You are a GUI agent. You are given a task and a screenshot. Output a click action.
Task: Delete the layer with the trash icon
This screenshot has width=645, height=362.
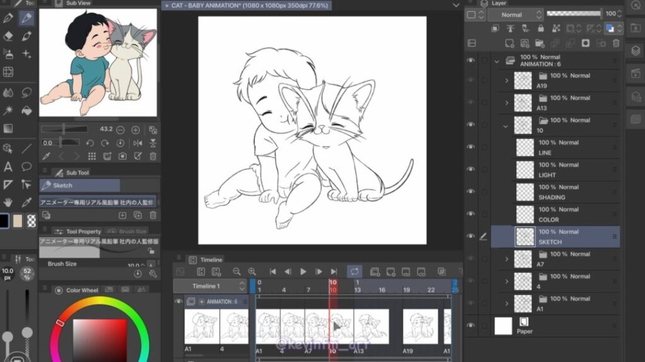tap(616, 43)
